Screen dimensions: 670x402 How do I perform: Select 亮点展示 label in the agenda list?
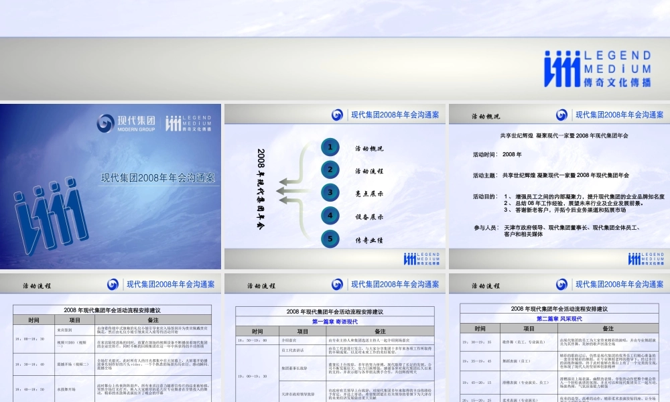coord(369,194)
